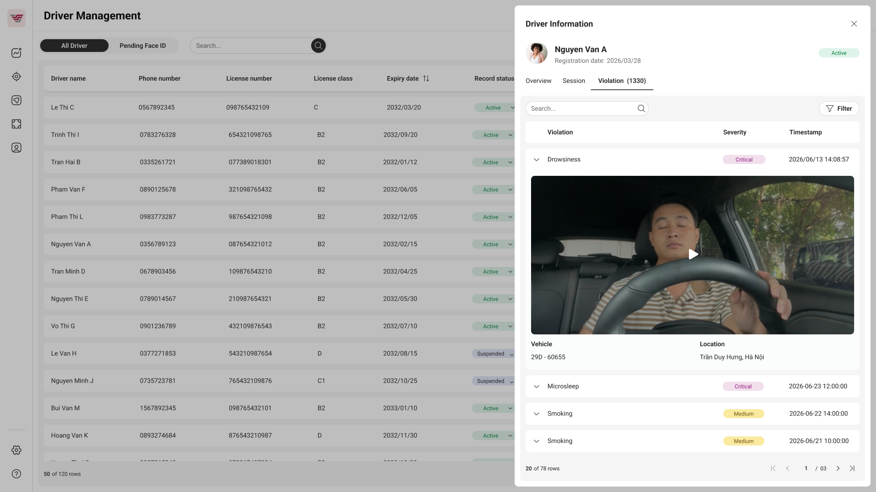Open Le Thi C record status dropdown
The image size is (876, 492).
click(495, 108)
